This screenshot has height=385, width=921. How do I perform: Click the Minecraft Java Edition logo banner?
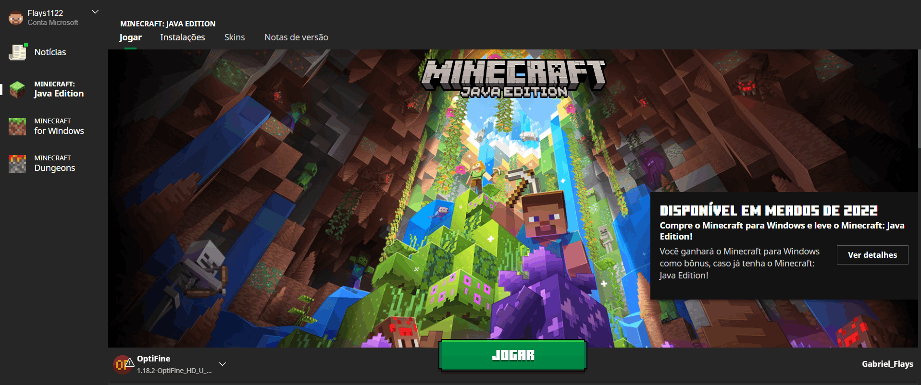[x=513, y=78]
